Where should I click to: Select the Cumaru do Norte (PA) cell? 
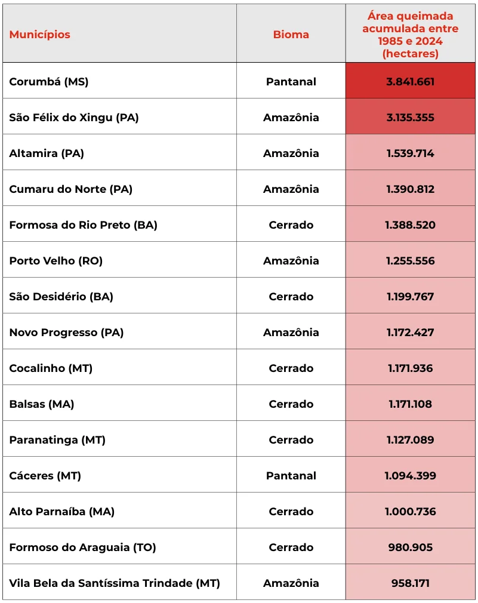(119, 187)
